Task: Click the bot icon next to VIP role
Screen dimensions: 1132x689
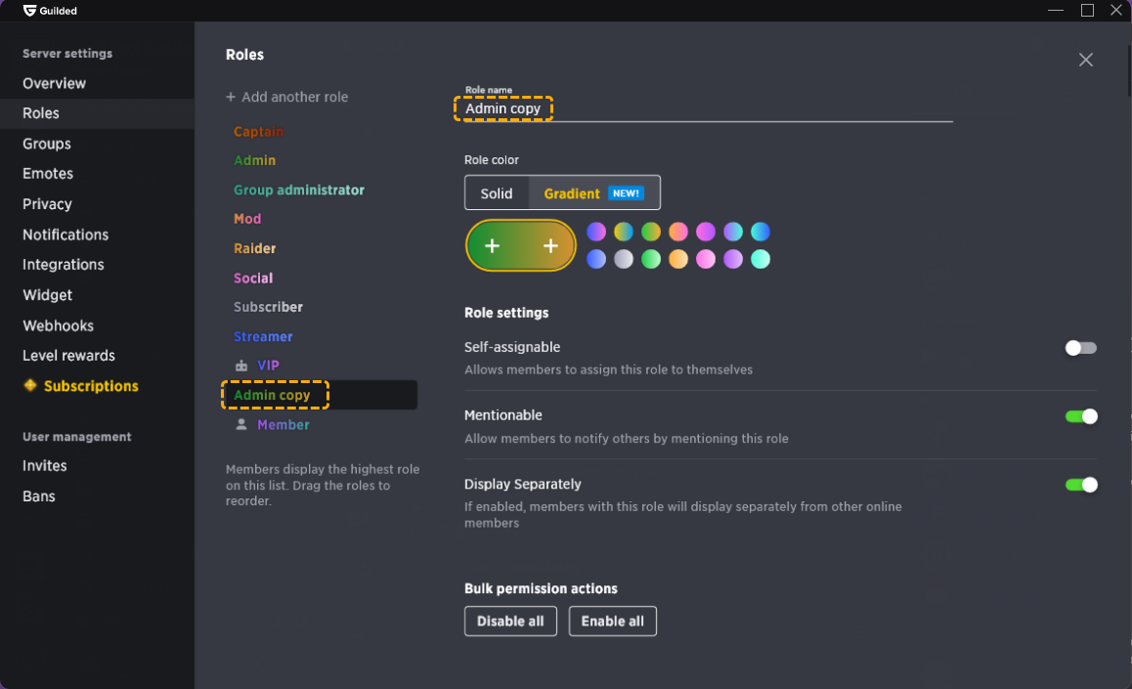Action: (241, 366)
